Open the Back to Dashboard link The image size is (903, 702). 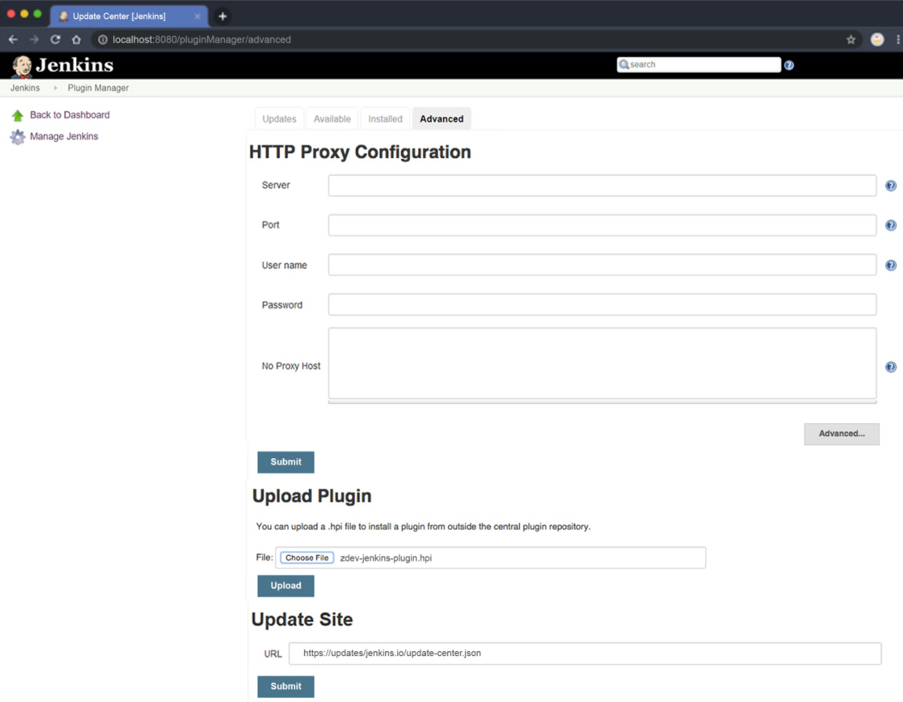pos(70,115)
